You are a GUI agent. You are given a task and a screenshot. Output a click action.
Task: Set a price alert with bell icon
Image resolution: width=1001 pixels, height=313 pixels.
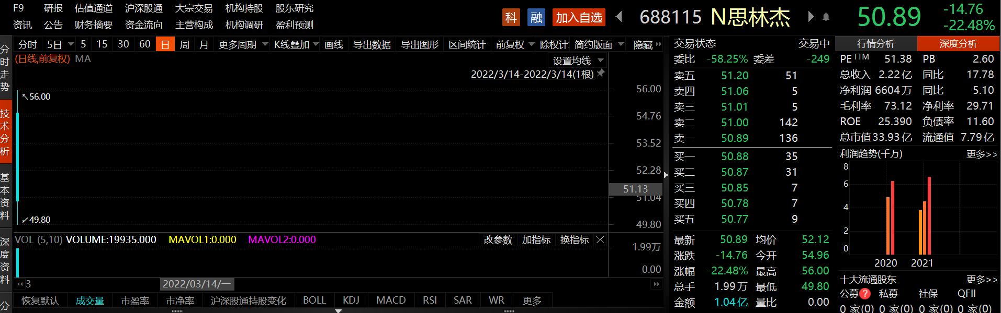click(826, 17)
